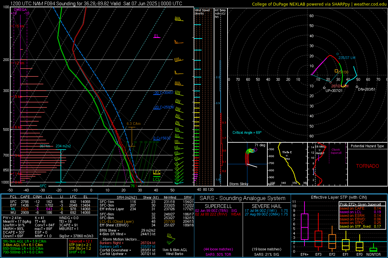Click the orange mean-wind square on hodograph
Viewport: 388px width, 258px height.
(336, 71)
